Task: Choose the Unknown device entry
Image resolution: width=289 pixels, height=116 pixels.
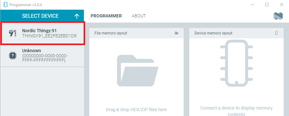Action: 42,56
